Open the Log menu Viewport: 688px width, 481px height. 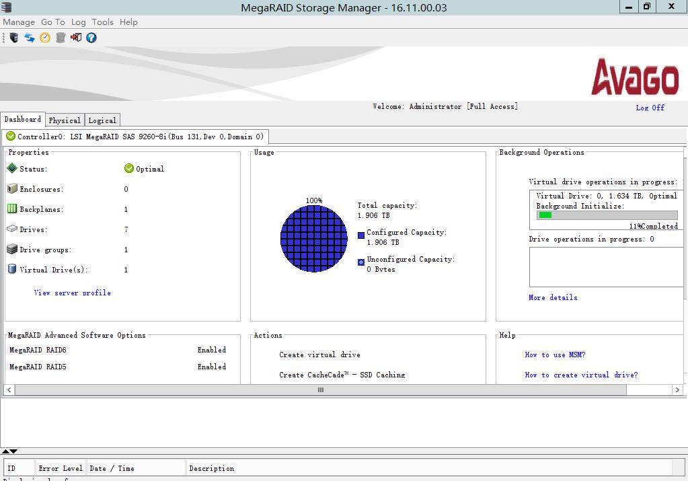(79, 22)
